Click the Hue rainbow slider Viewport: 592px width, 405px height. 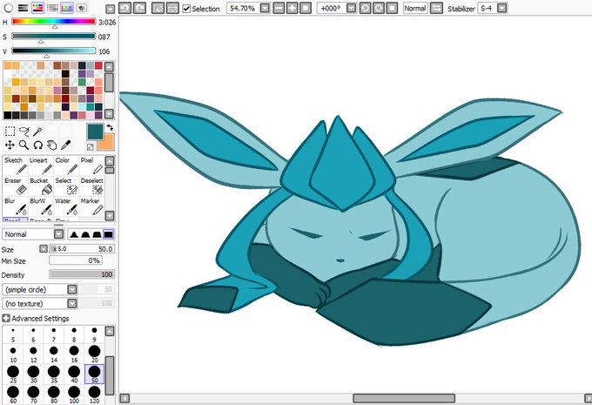tap(54, 22)
